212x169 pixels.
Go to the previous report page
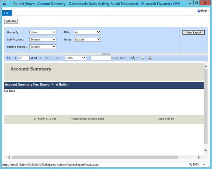15,58
